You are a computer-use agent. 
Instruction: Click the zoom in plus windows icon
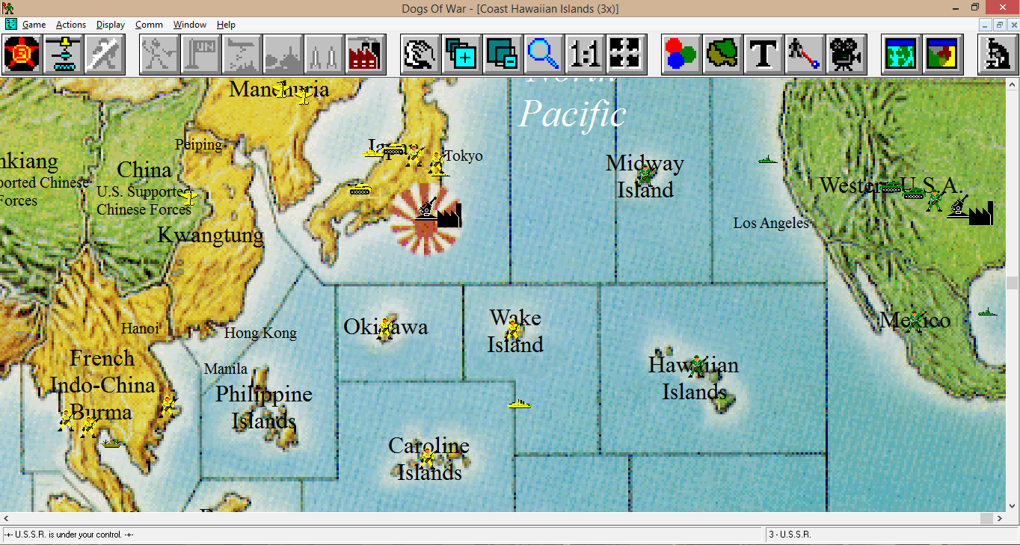tap(461, 54)
